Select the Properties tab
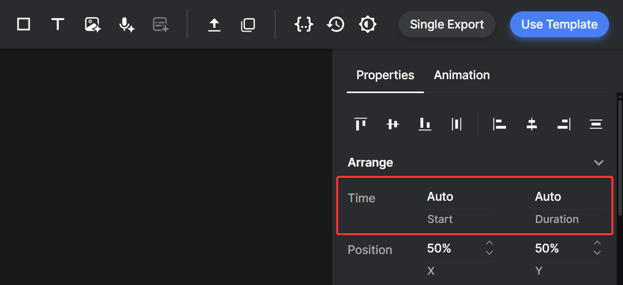Viewport: 623px width, 285px height. 385,75
